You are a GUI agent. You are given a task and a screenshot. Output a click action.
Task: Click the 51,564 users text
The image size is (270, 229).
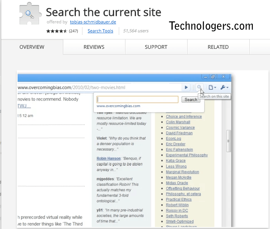[136, 31]
